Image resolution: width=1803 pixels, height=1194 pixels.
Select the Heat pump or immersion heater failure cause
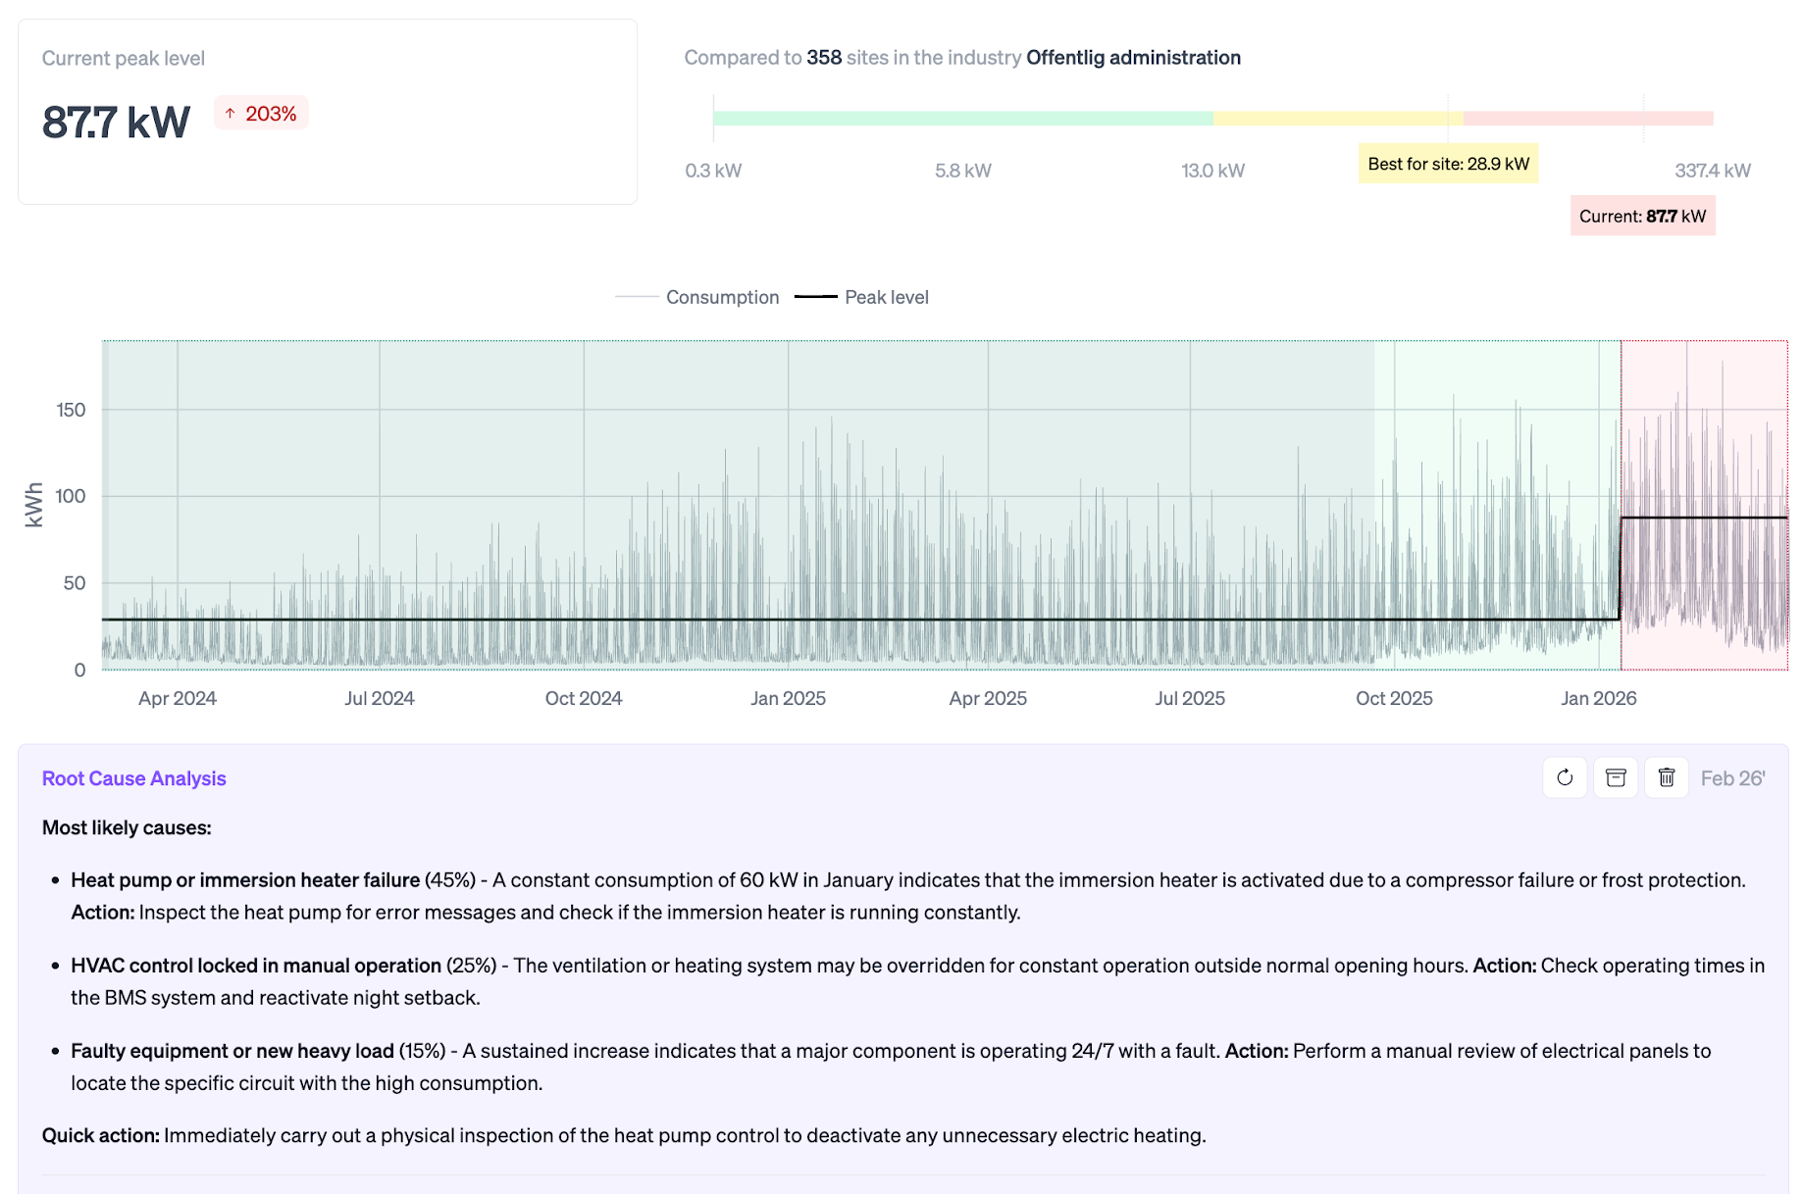[x=243, y=879]
